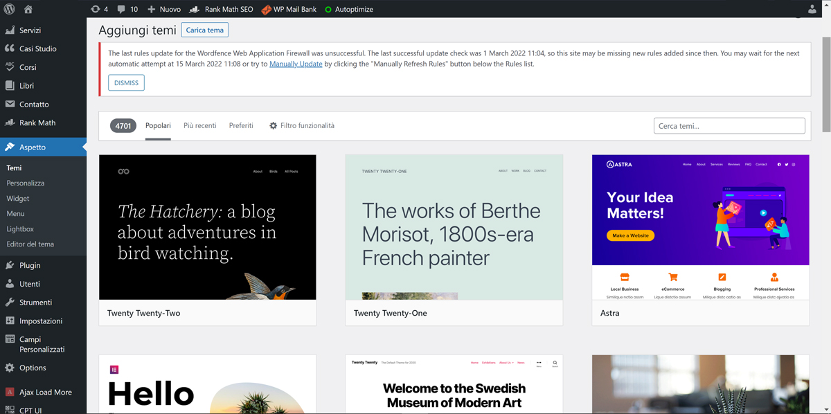Select the Twenty Twenty theme screenshot
Image resolution: width=831 pixels, height=414 pixels.
click(454, 384)
